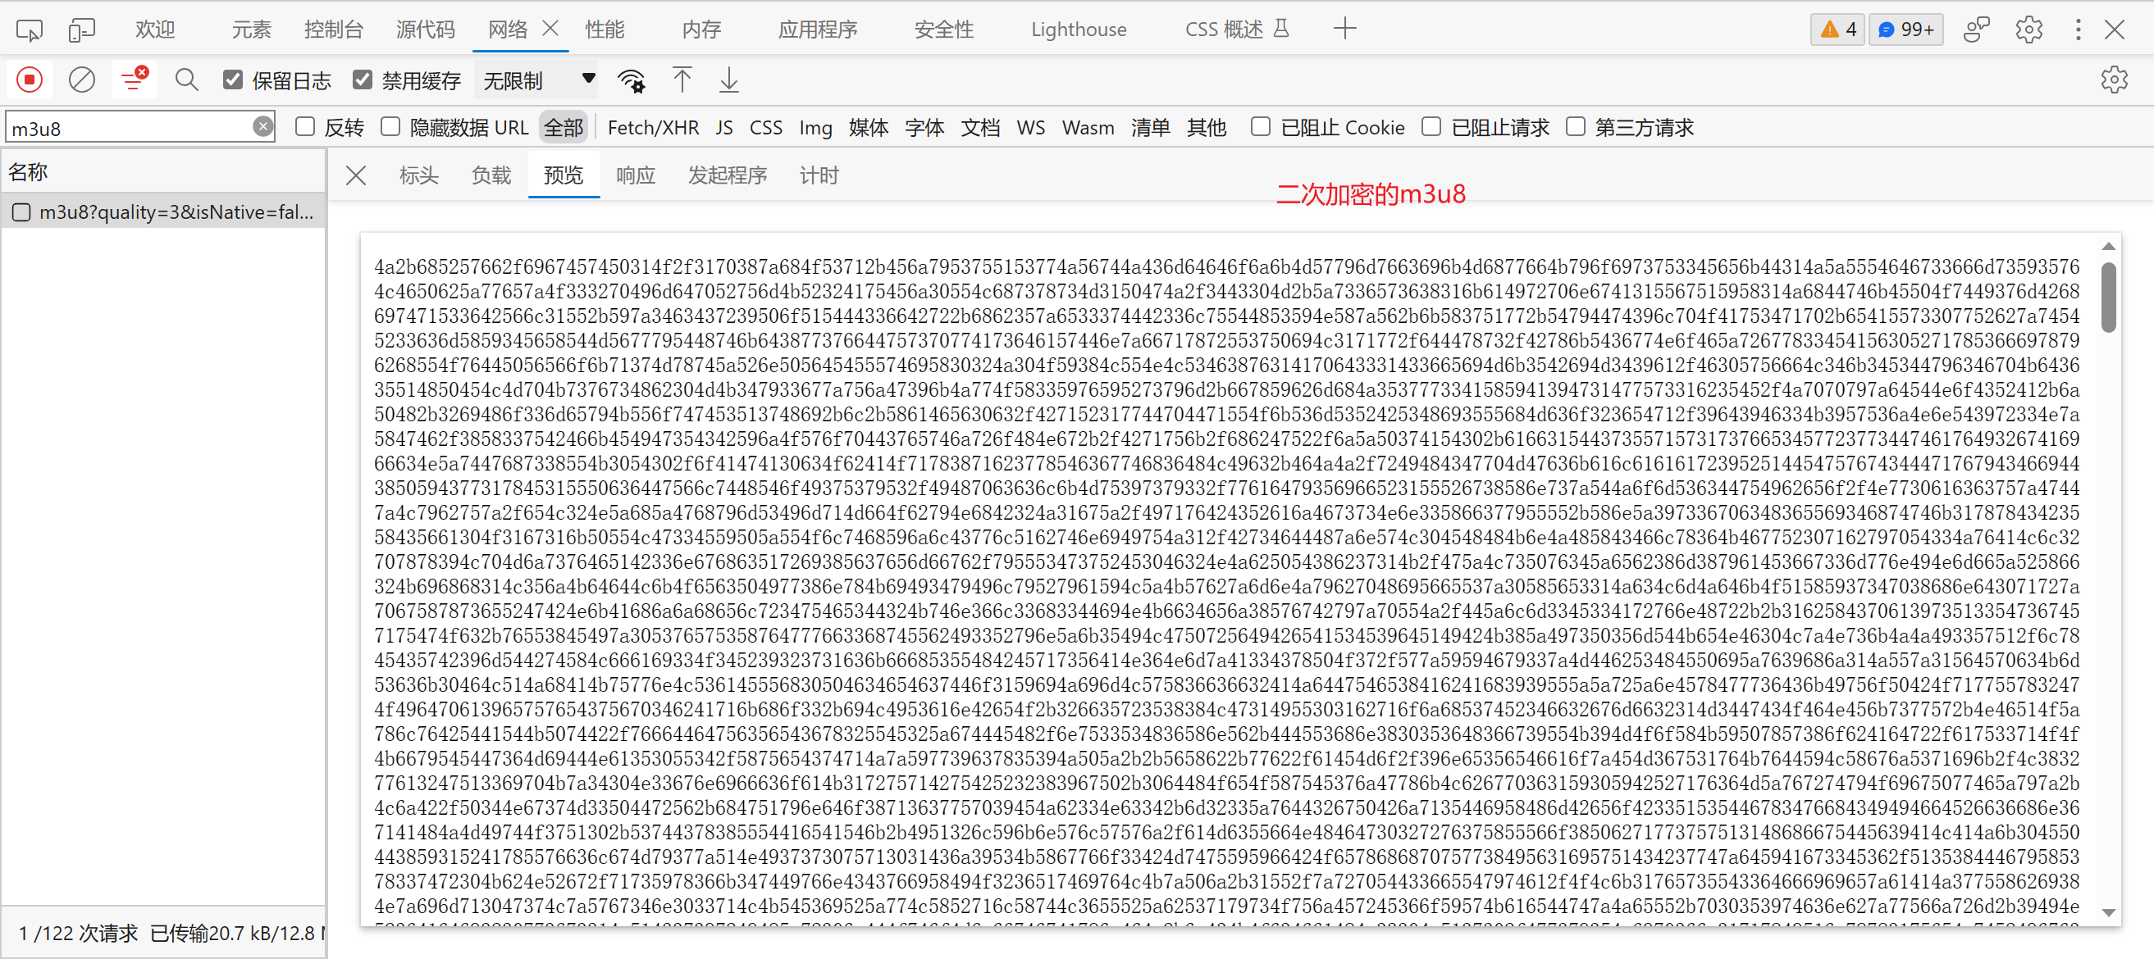Stop recording network log
This screenshot has height=959, width=2154.
[x=30, y=80]
